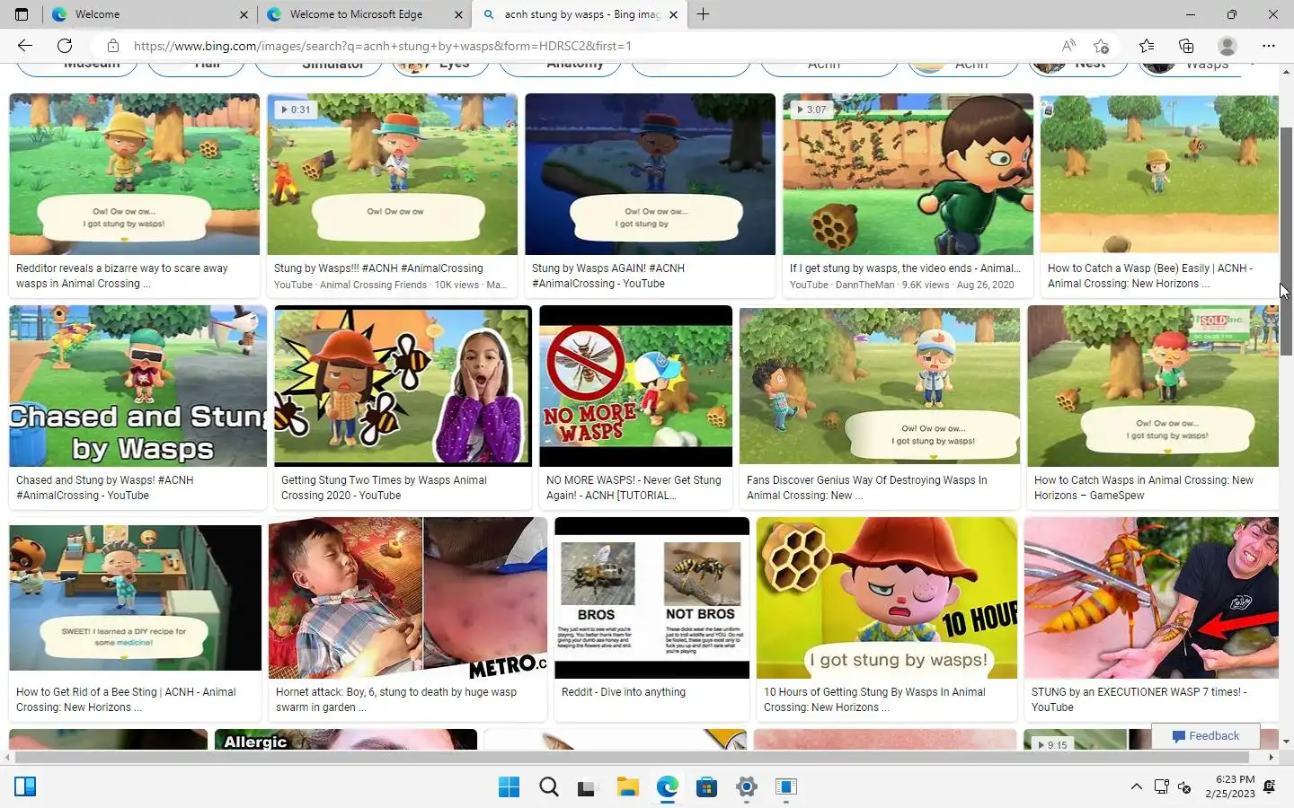Refresh the Bing images page
This screenshot has height=808, width=1294.
65,46
